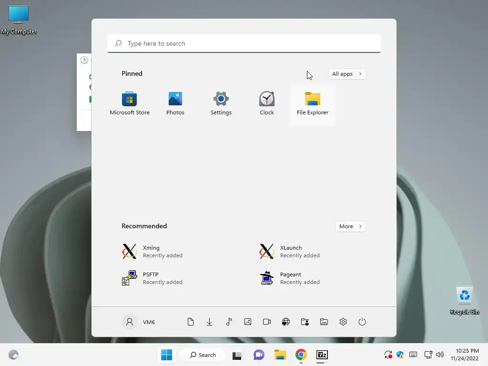The width and height of the screenshot is (488, 366).
Task: Open the Network shortcut in Start footer
Action: (286, 322)
